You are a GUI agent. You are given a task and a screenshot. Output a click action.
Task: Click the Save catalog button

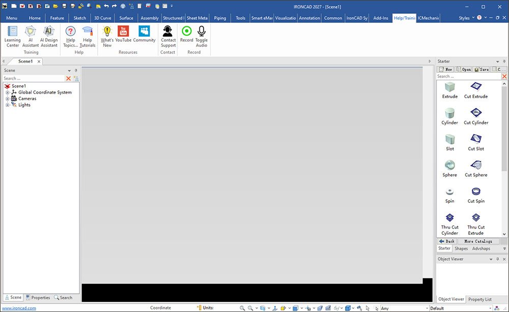click(x=482, y=69)
